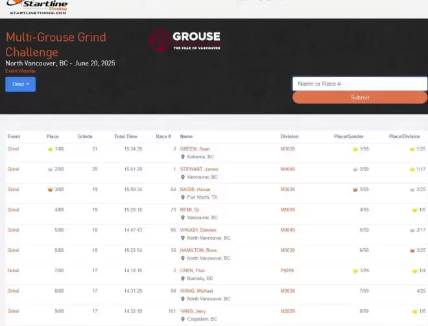Click the Place/Gender column header
Screen dimensions: 428x326
(x=349, y=136)
